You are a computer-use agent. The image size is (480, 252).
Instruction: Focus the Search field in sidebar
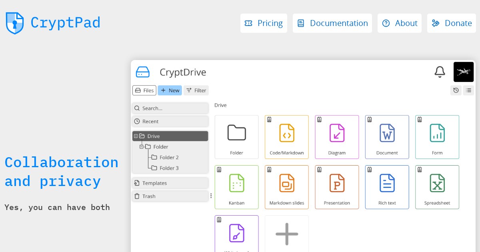click(x=170, y=108)
